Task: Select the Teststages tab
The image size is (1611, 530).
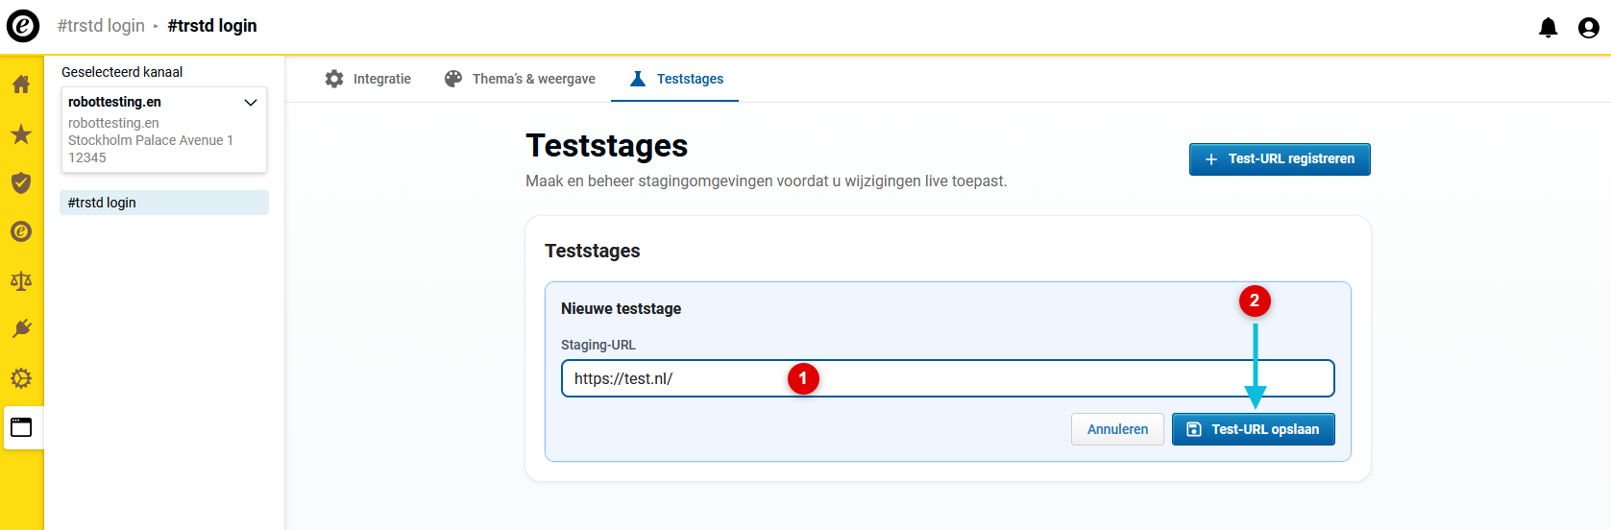Action: [x=676, y=79]
